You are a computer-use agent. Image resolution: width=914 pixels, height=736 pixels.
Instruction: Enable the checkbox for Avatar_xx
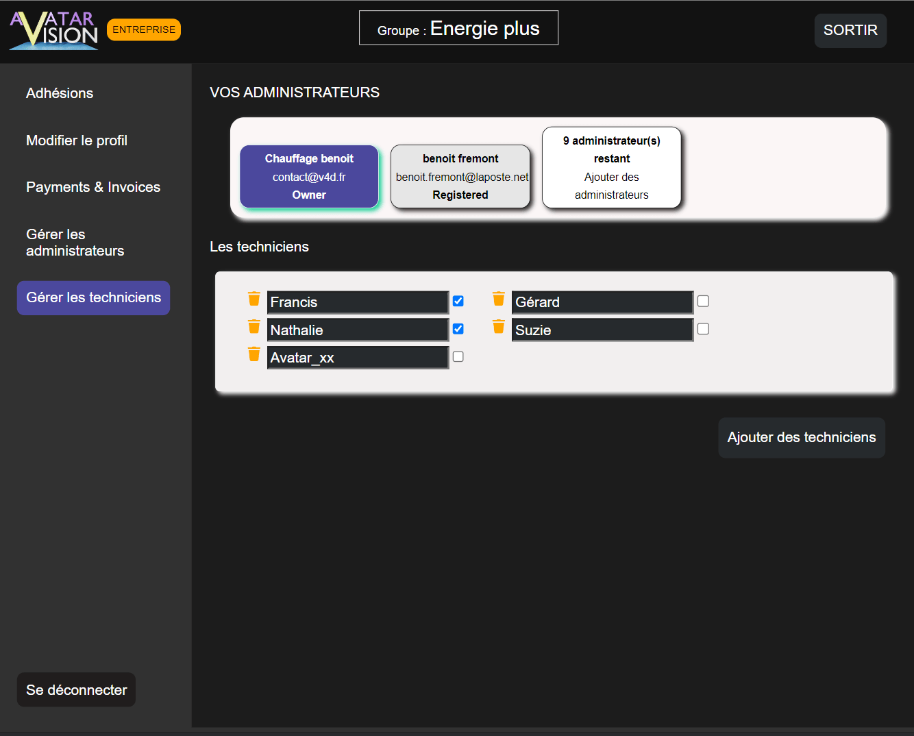458,356
